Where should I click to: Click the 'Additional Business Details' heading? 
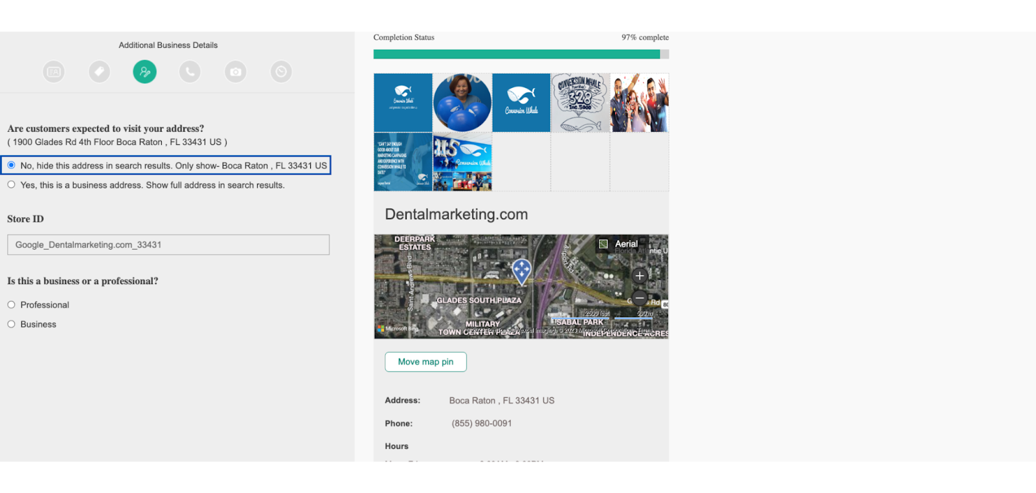168,45
